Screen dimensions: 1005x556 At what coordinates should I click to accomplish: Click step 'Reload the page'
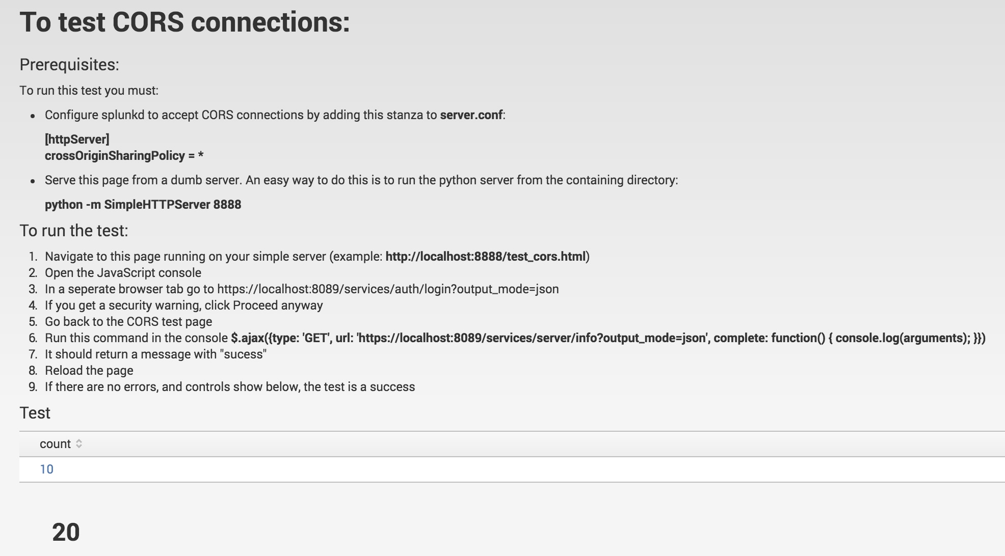pyautogui.click(x=89, y=371)
